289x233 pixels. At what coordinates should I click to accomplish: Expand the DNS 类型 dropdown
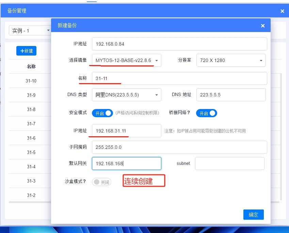pos(126,95)
